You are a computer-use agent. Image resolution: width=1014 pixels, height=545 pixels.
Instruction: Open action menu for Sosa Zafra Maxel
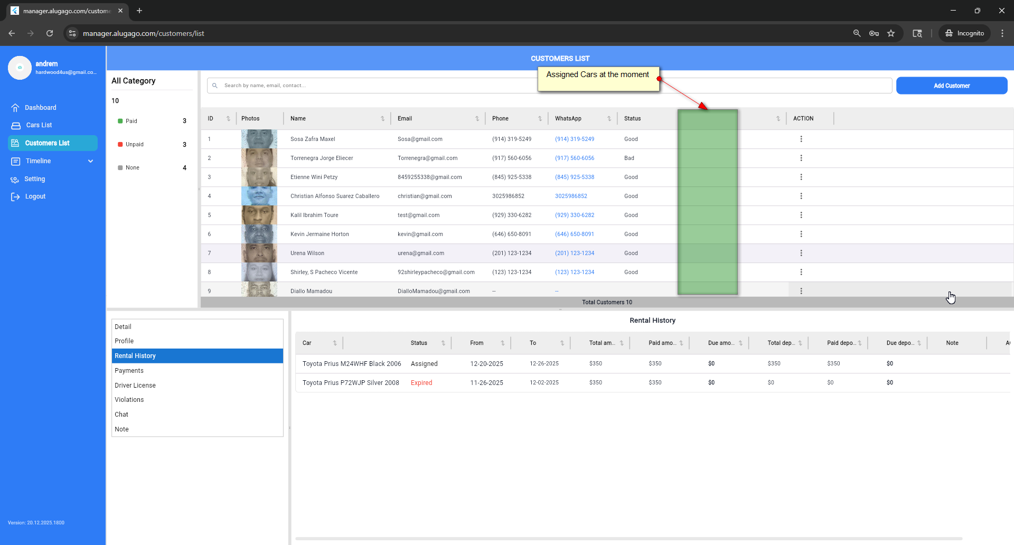tap(801, 139)
